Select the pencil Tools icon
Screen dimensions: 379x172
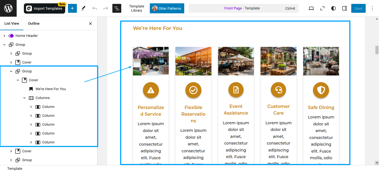coord(84,8)
